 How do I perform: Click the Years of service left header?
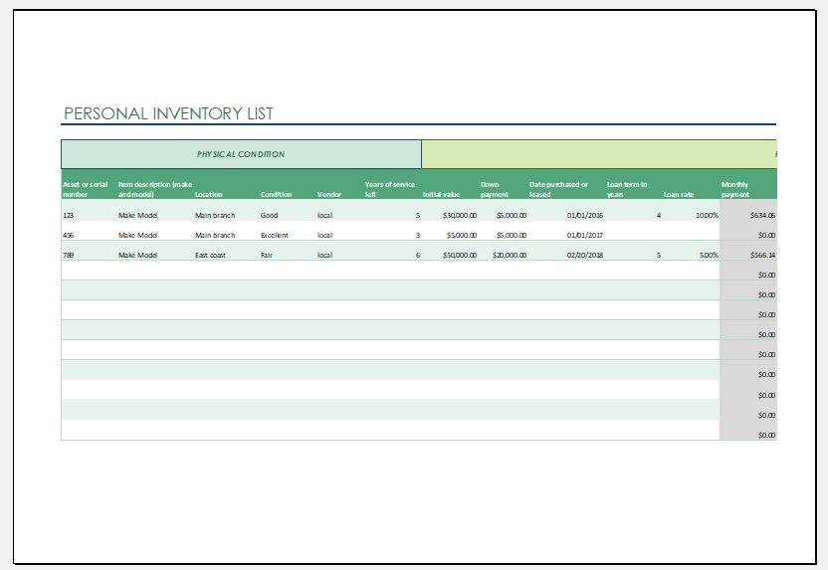click(x=390, y=189)
